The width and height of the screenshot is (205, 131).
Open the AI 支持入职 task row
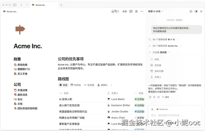pyautogui.click(x=65, y=99)
